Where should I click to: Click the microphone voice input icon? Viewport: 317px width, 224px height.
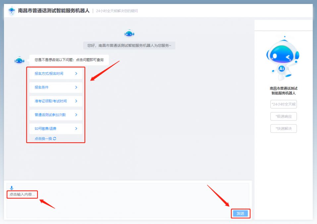click(x=12, y=188)
